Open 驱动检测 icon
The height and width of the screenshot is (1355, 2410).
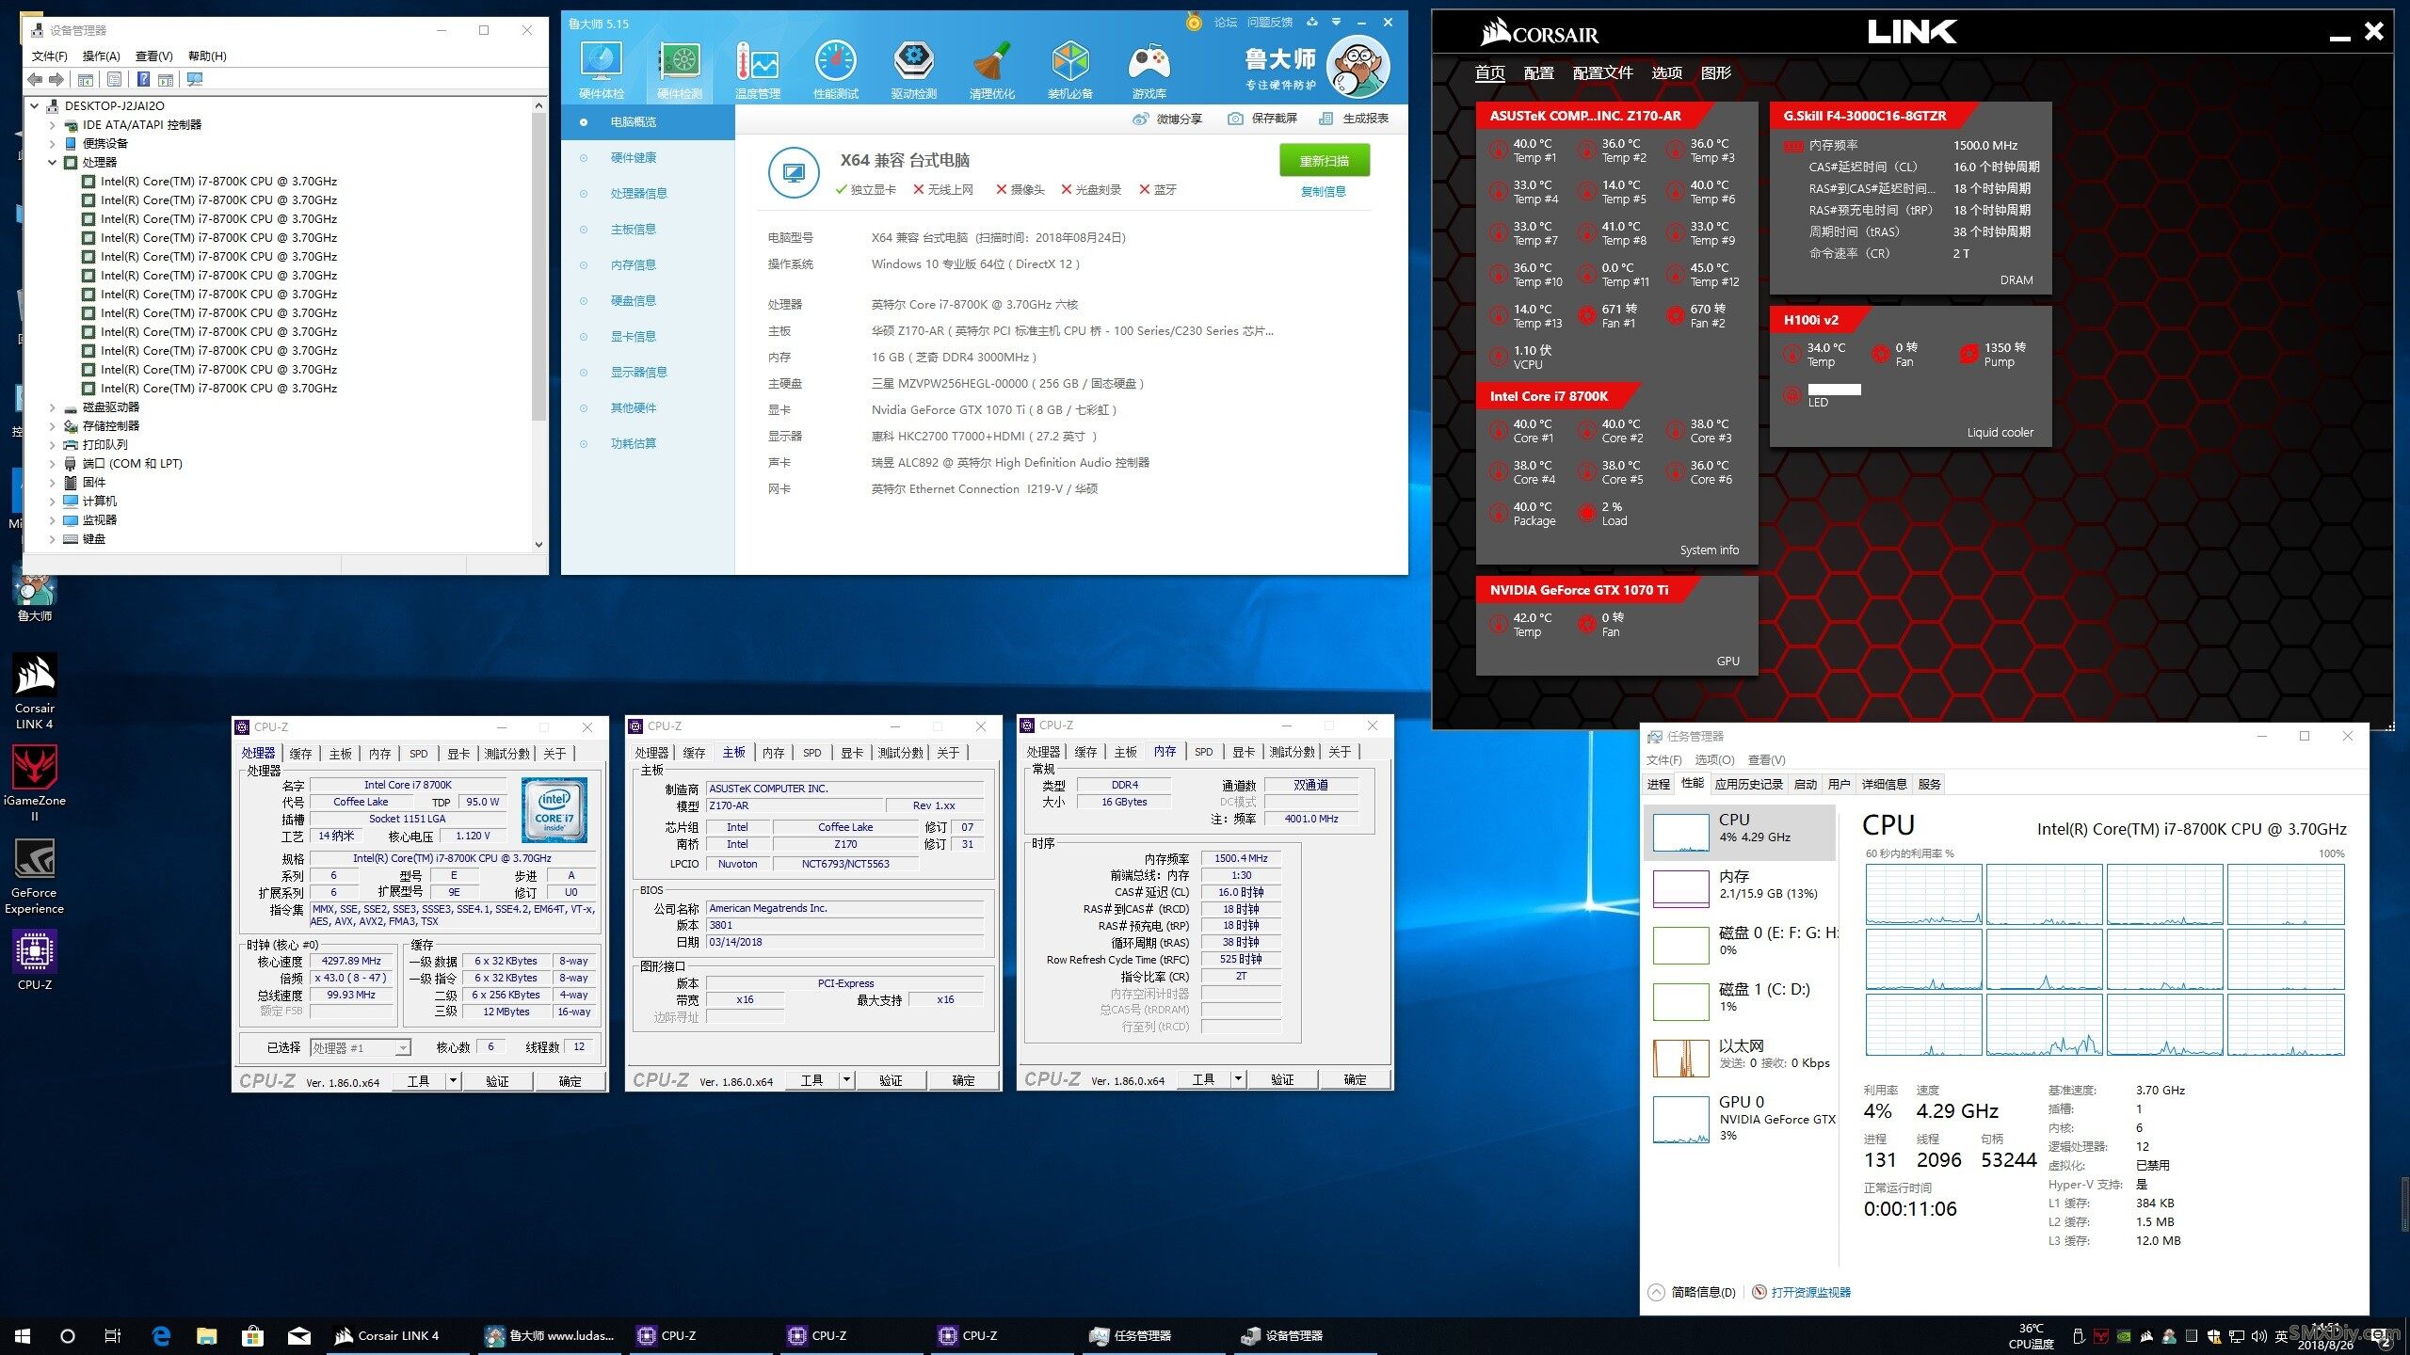tap(913, 71)
